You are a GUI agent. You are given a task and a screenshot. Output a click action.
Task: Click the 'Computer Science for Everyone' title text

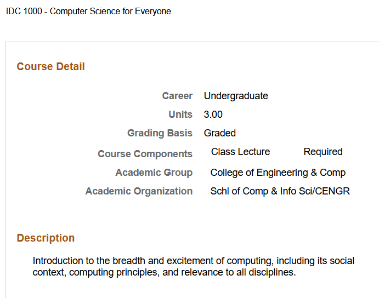110,12
